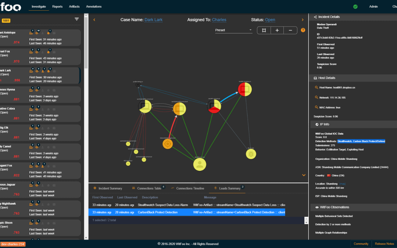The width and height of the screenshot is (397, 248).
Task: Click the leads table scroll down arrow
Action: [306, 222]
